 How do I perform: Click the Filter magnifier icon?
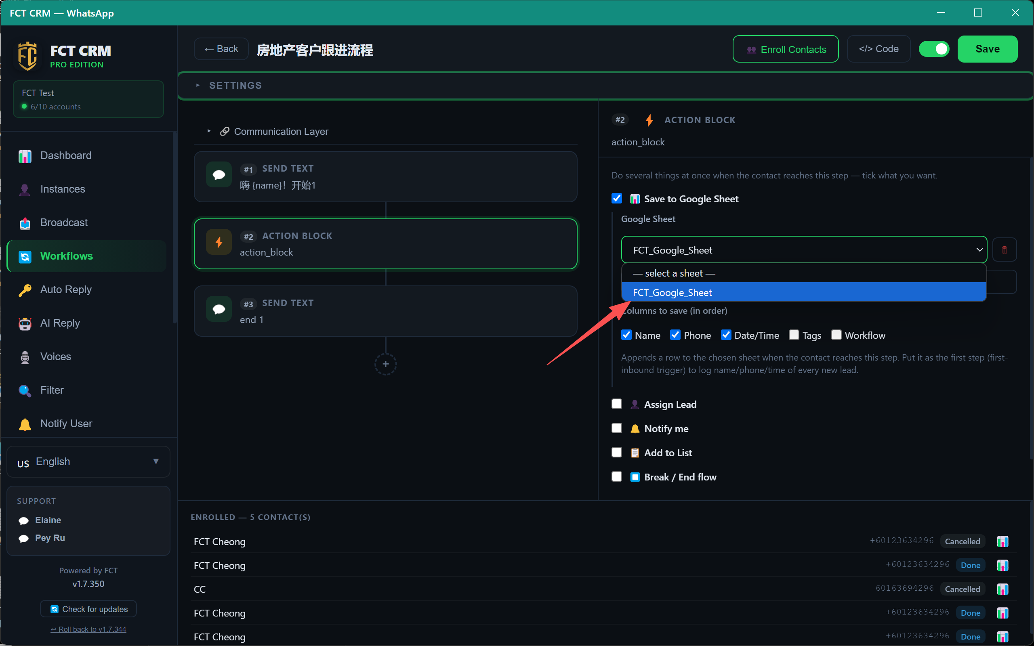click(x=25, y=390)
